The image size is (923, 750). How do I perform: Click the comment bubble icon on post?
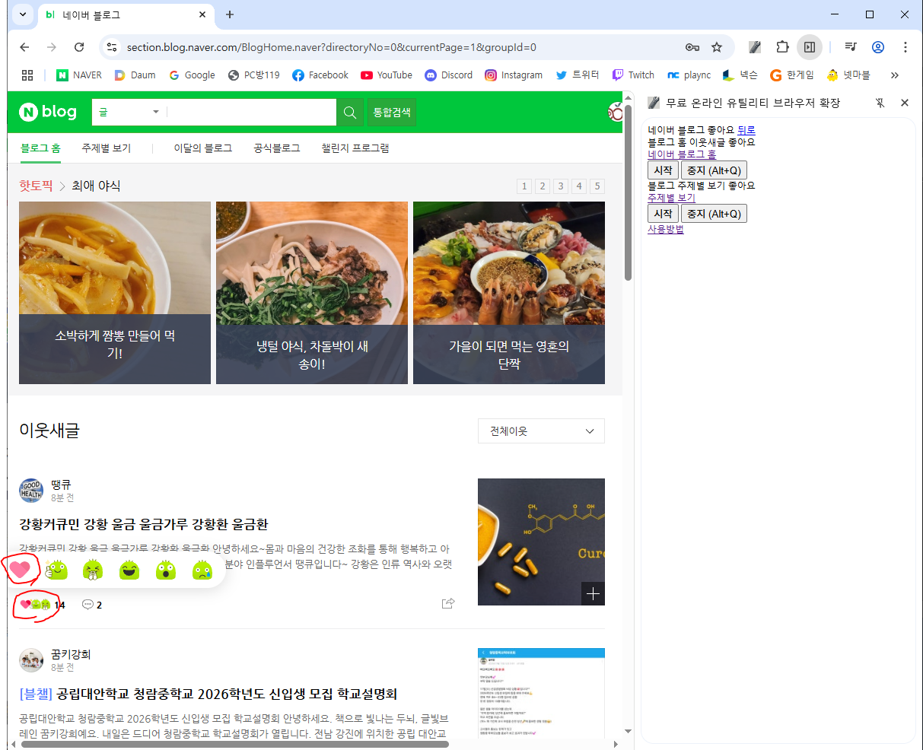point(88,605)
